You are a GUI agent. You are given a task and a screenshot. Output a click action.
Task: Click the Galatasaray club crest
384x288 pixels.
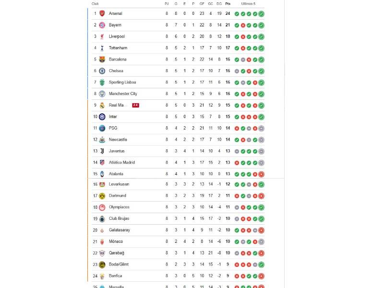pyautogui.click(x=102, y=230)
